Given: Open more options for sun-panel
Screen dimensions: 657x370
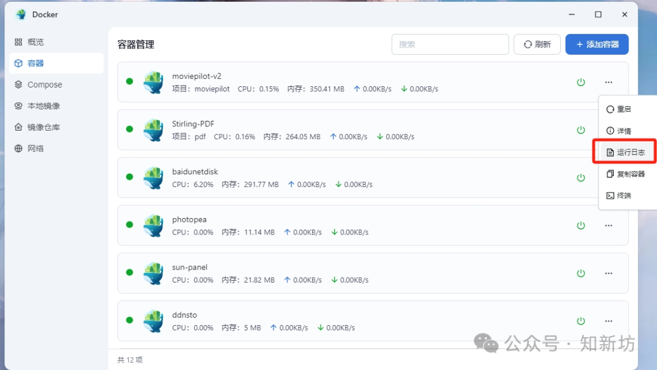Looking at the screenshot, I should [608, 273].
